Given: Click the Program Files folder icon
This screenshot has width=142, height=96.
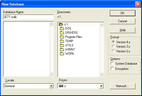Looking at the screenshot, I should [x=62, y=37].
